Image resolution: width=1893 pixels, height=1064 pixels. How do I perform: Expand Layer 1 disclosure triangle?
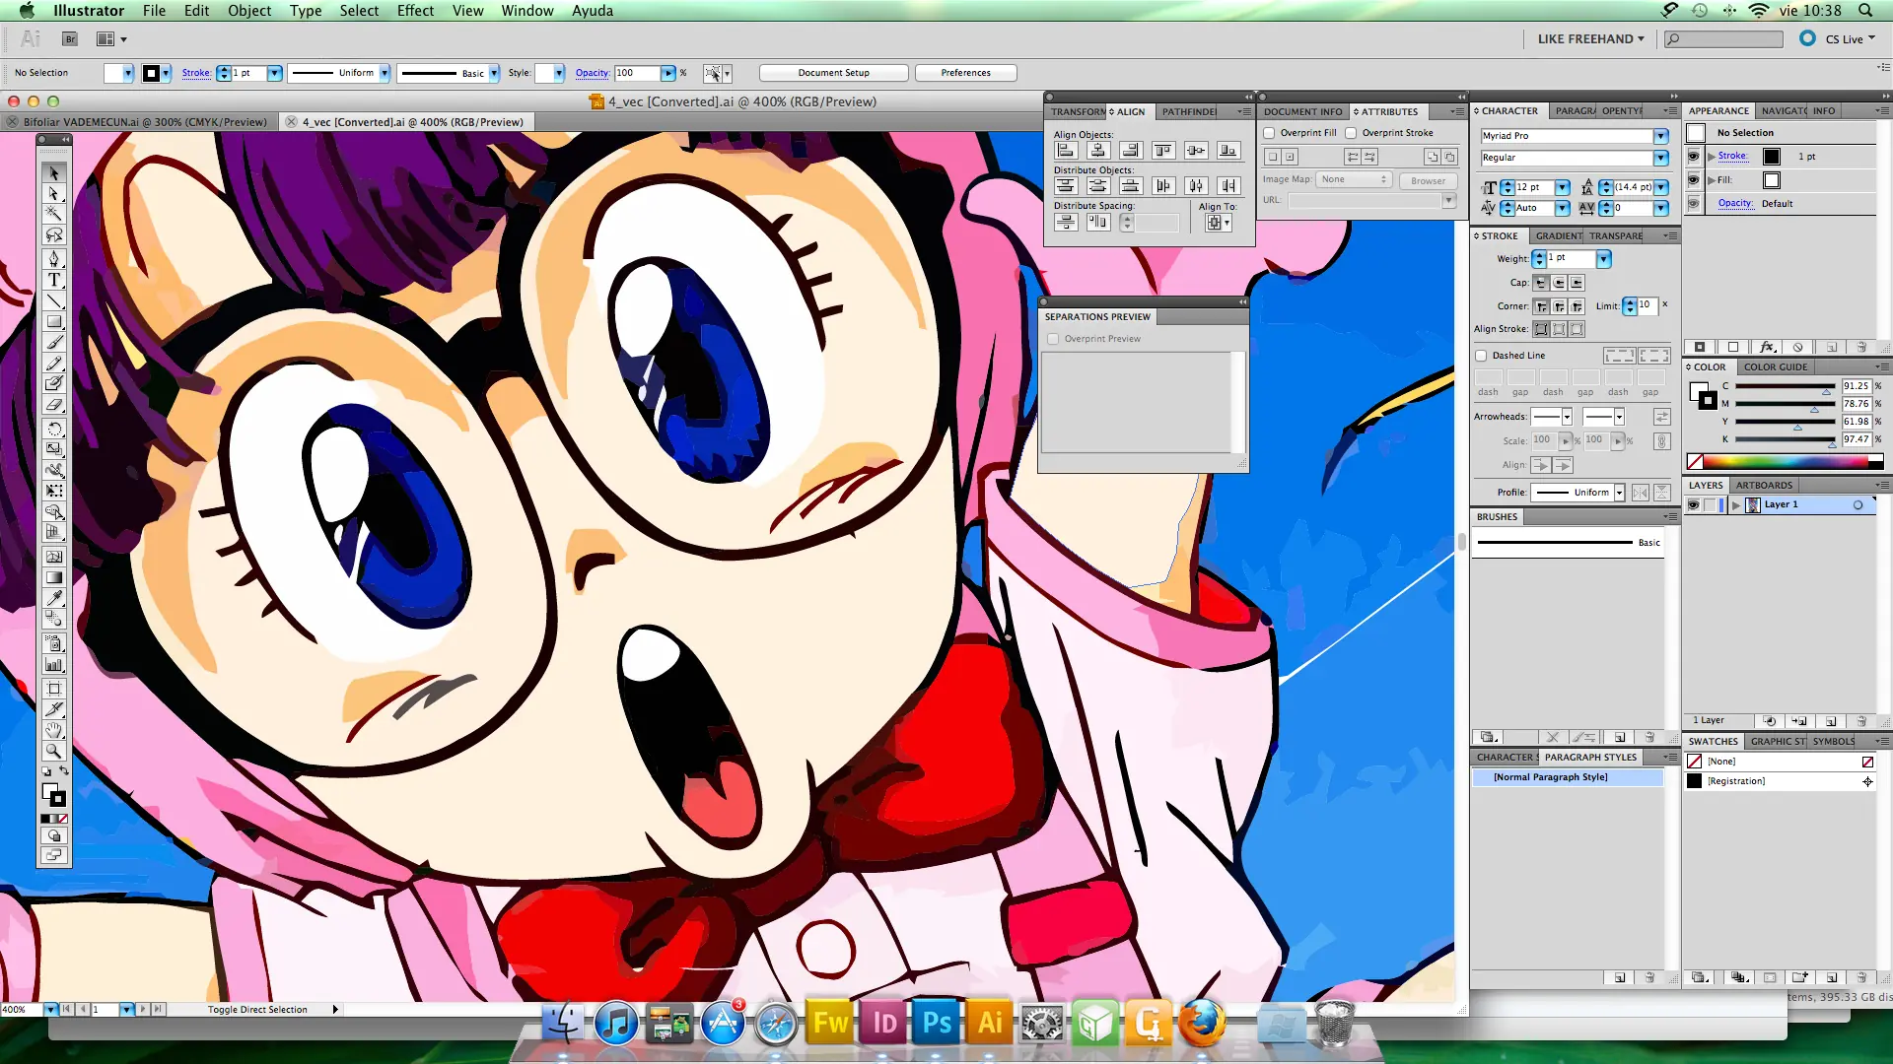pos(1736,504)
